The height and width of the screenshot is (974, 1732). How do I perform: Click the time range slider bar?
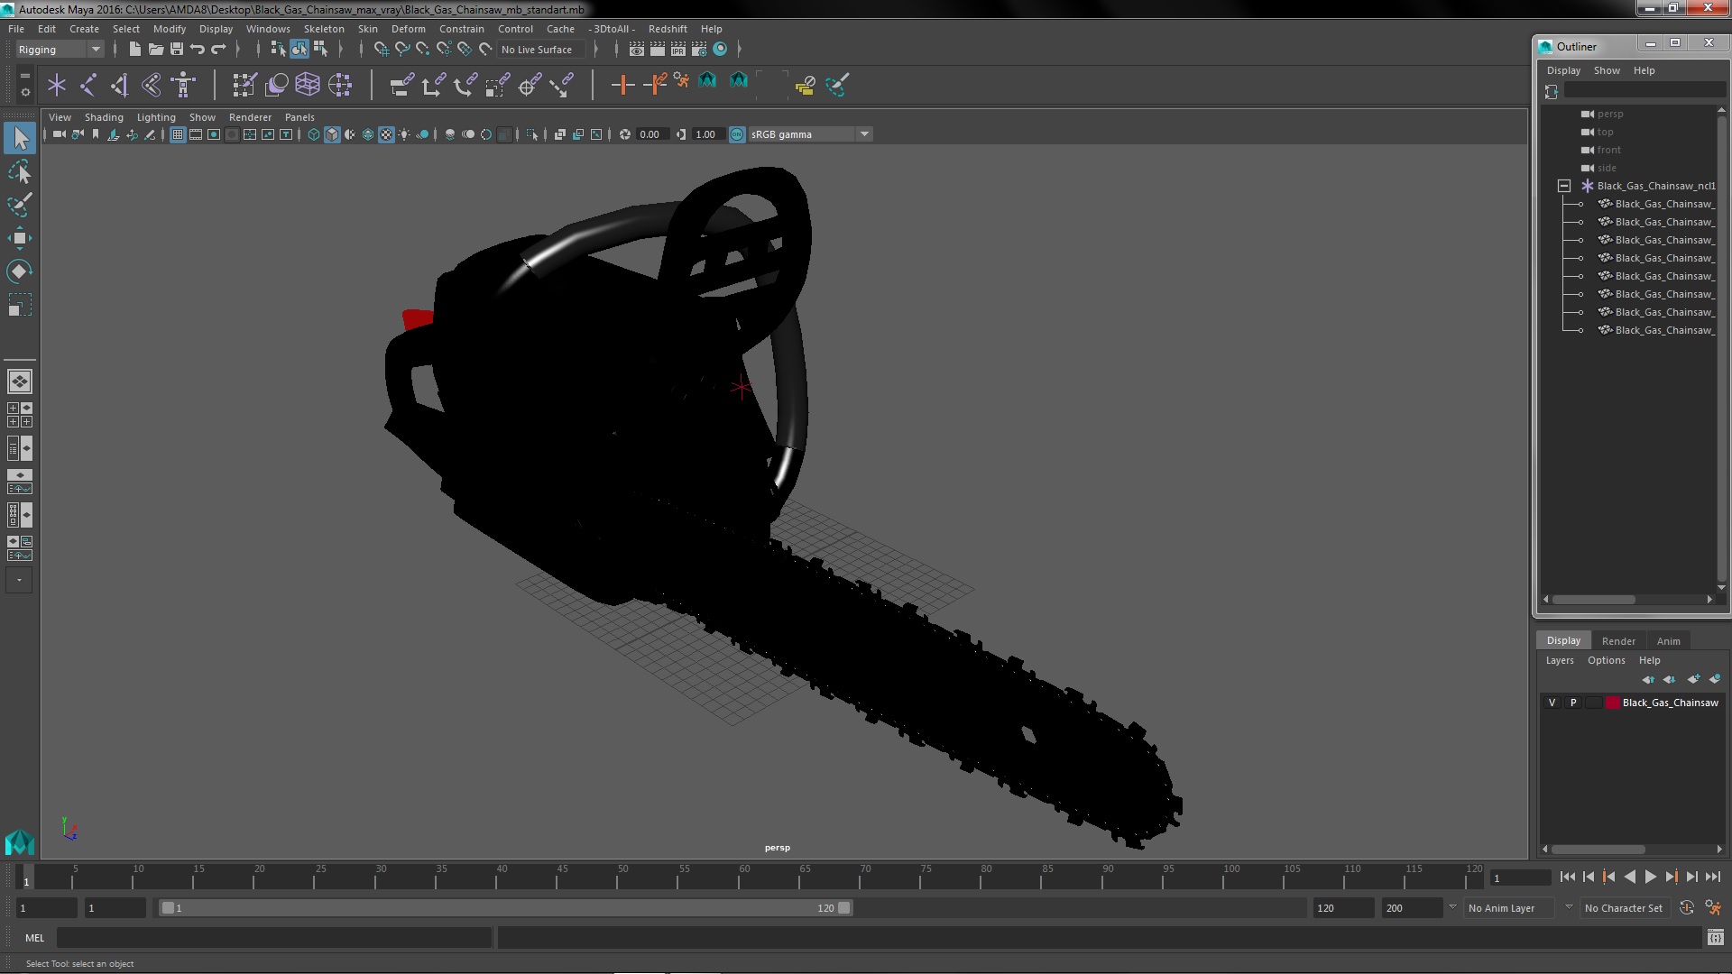[x=505, y=908]
